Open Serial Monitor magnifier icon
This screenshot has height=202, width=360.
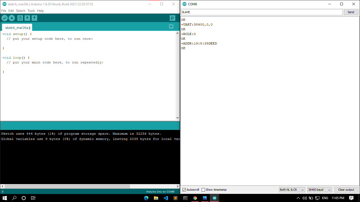[172, 18]
